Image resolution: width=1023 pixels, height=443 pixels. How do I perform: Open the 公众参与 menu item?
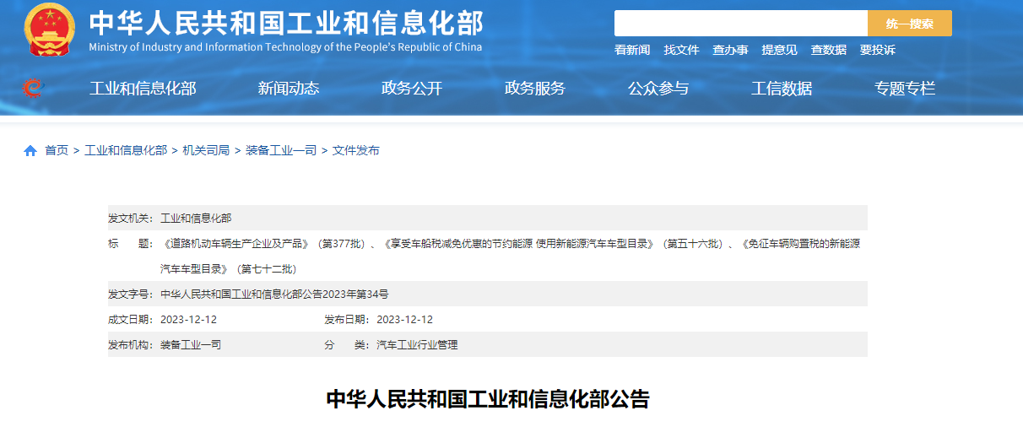[x=658, y=89]
